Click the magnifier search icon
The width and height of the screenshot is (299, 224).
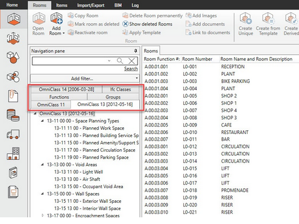click(x=120, y=61)
